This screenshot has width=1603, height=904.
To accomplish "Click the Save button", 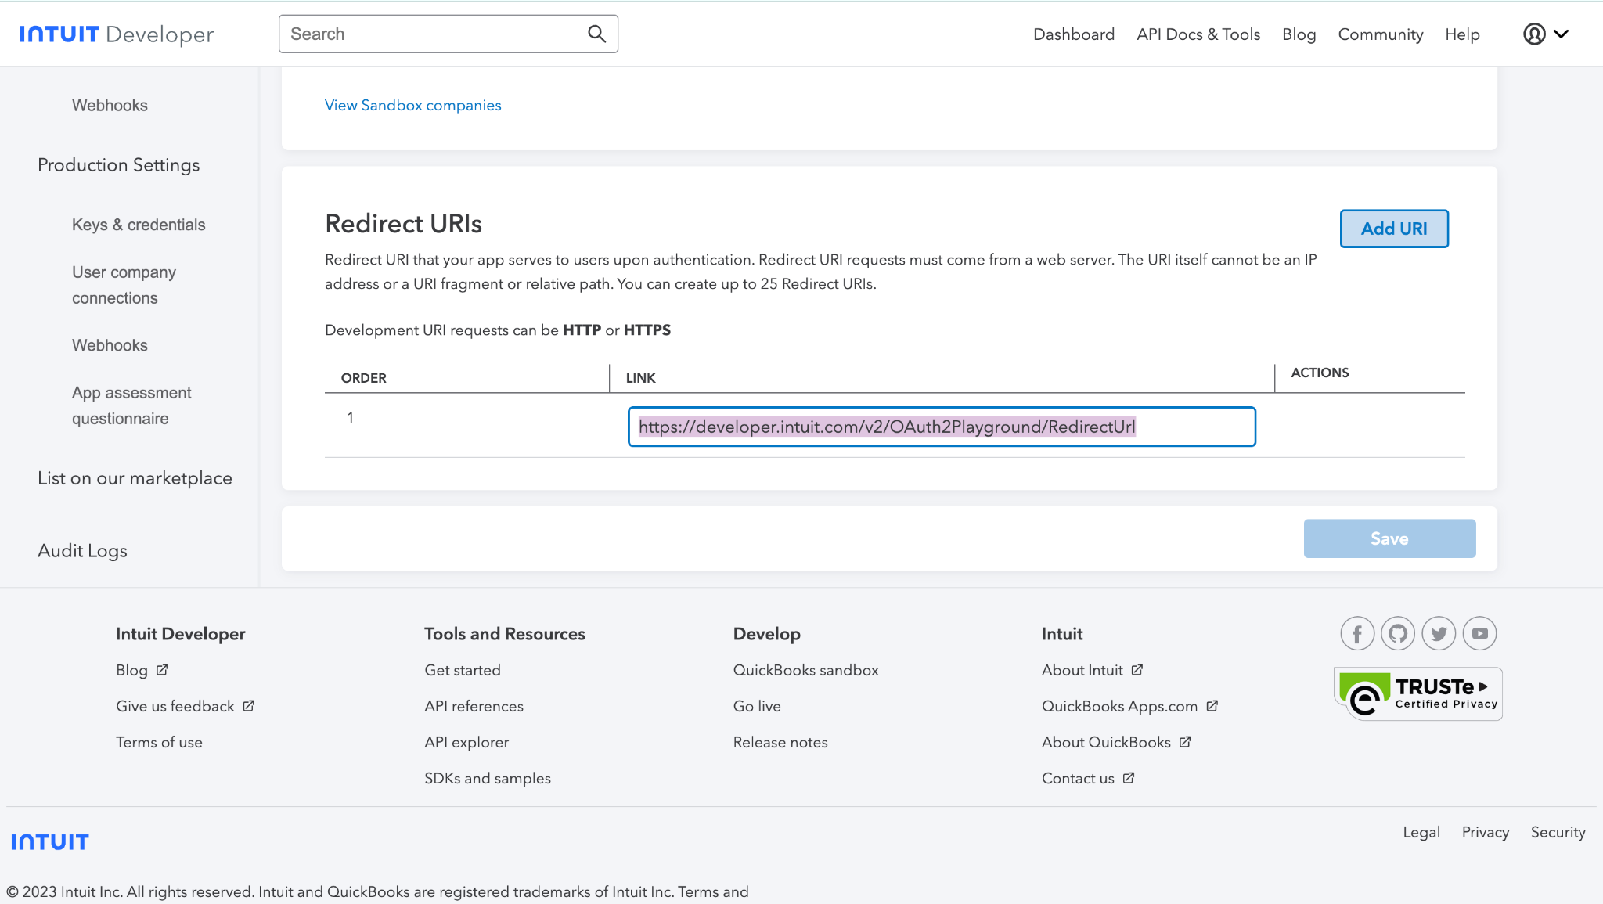I will click(x=1389, y=538).
